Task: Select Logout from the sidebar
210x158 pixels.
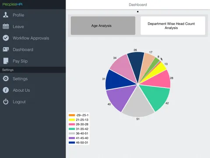Action: click(33, 101)
